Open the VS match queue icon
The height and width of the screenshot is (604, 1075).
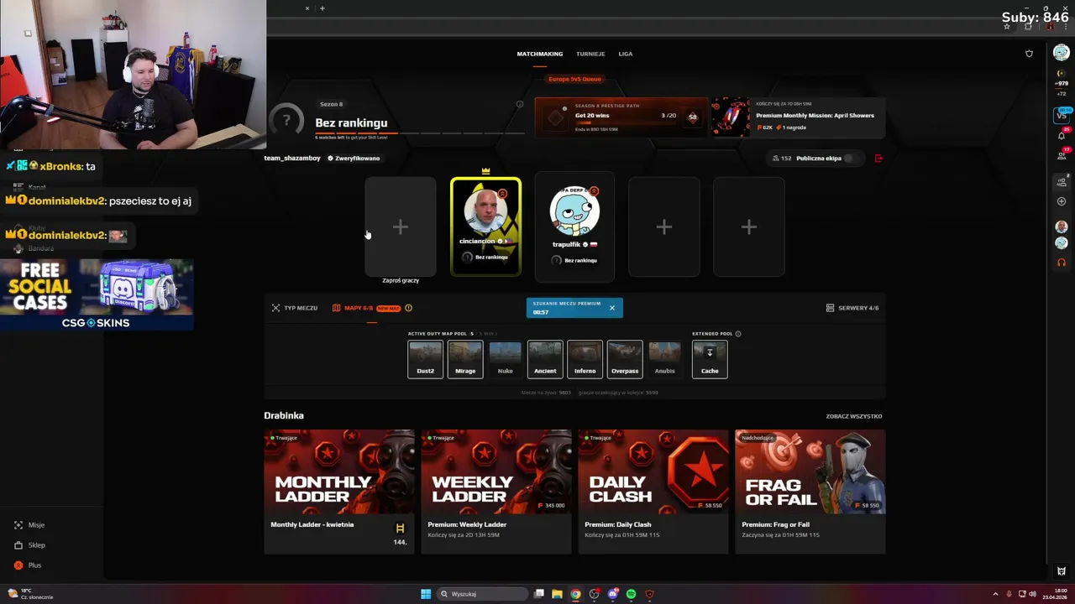click(x=1062, y=114)
